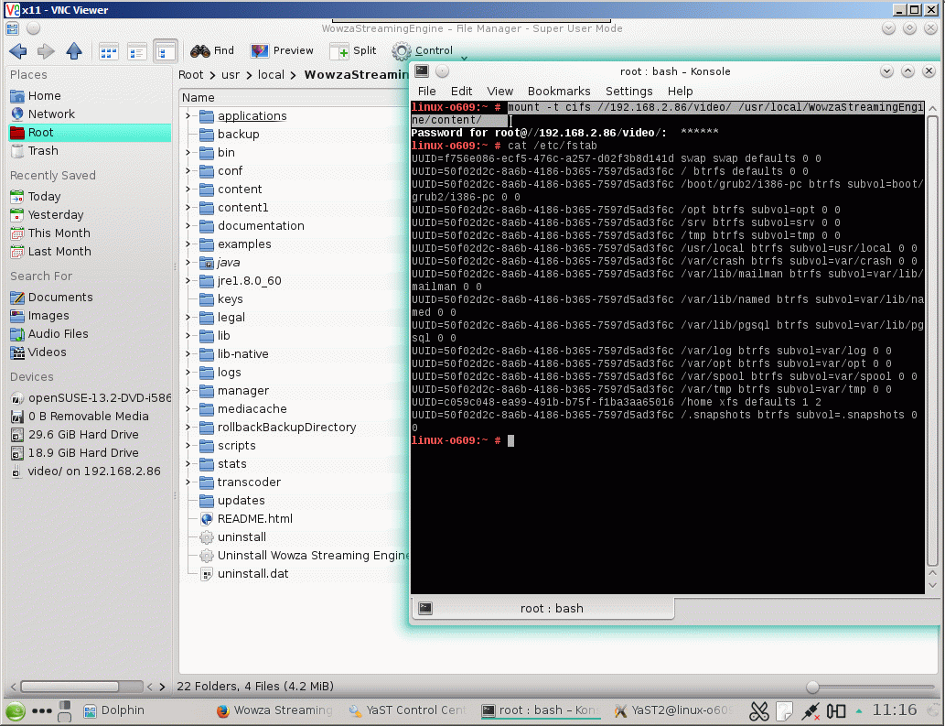Click 'Root' in the breadcrumb path
The width and height of the screenshot is (945, 726).
tap(191, 75)
